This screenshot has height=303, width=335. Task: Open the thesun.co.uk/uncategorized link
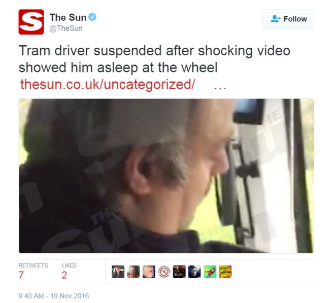108,84
